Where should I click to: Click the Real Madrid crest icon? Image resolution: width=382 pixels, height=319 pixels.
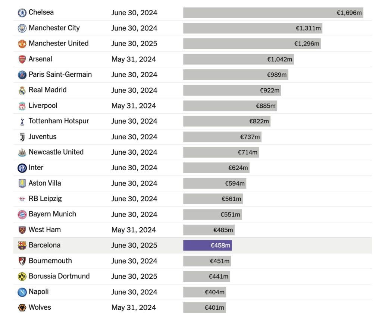click(22, 90)
